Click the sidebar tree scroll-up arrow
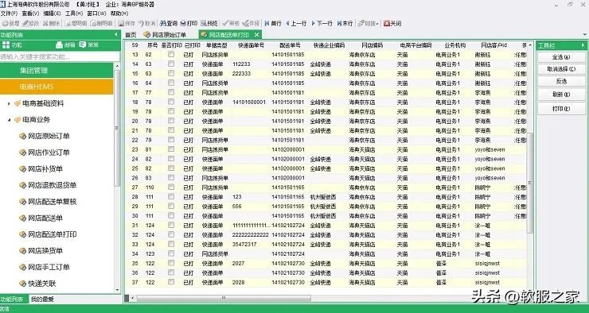 coord(117,67)
